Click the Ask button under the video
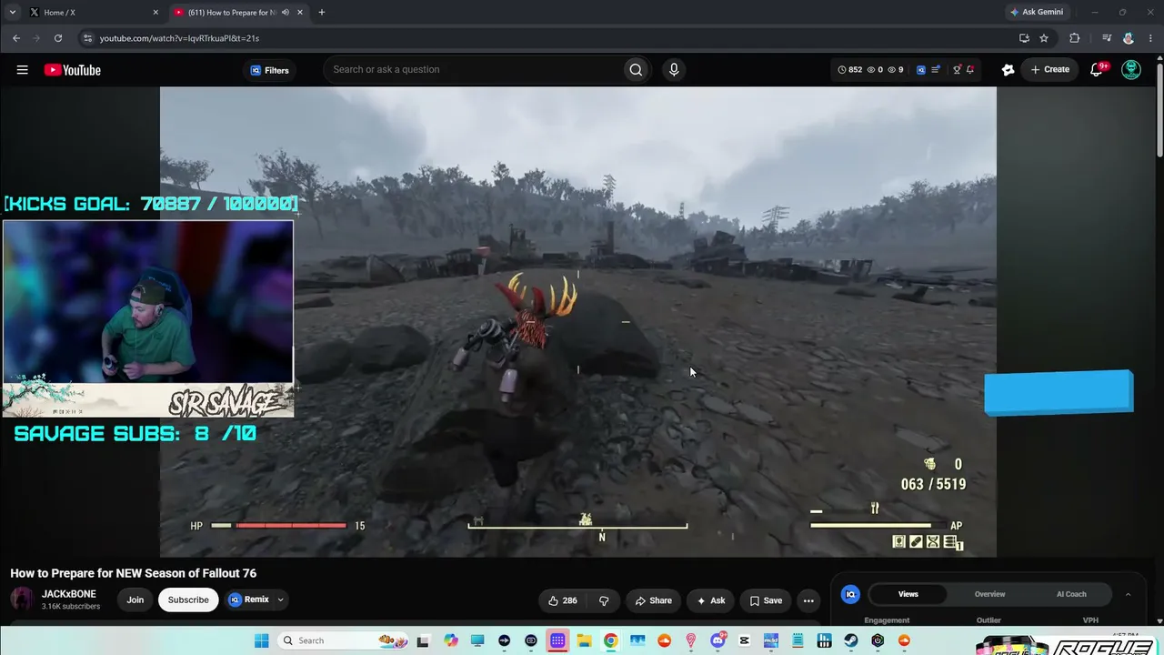 coord(711,600)
